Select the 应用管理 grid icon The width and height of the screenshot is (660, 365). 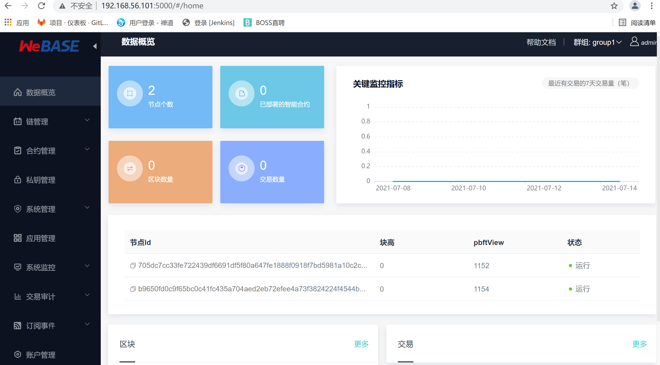tap(17, 238)
